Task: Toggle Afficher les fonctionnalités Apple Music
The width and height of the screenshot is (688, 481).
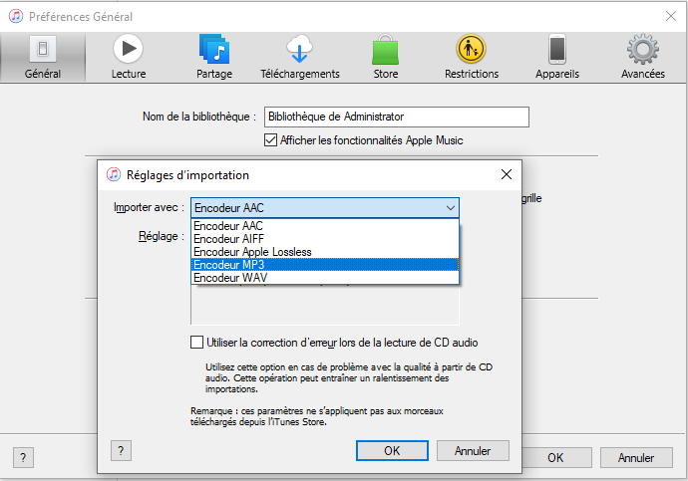Action: pos(271,140)
